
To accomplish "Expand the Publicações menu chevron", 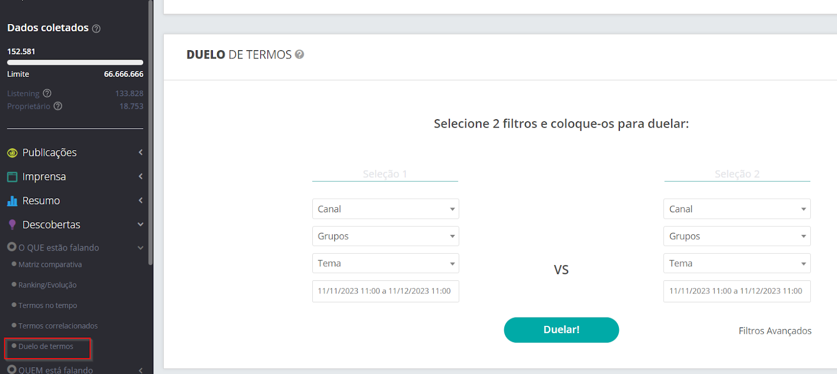I will click(141, 152).
